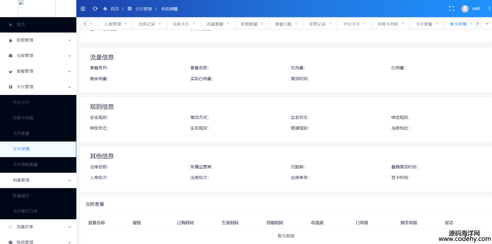Viewport: 492px width, 244px height.
Task: Click the 套餐名称 column header
Action: pyautogui.click(x=96, y=223)
